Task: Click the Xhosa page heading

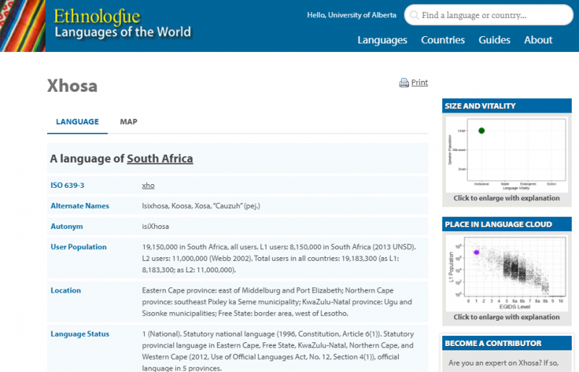Action: (x=72, y=86)
